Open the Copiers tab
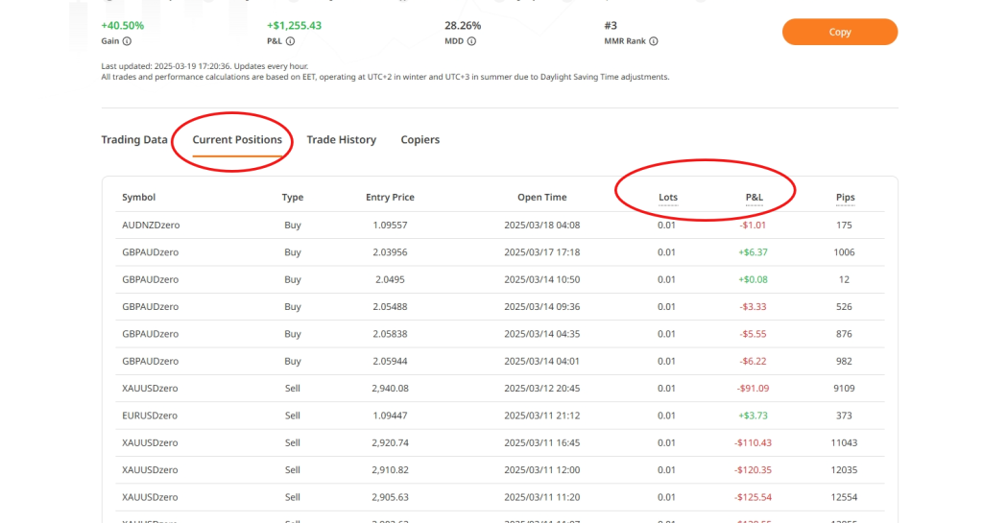The image size is (983, 523). click(x=420, y=140)
